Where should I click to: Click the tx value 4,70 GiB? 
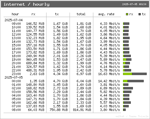(60, 81)
